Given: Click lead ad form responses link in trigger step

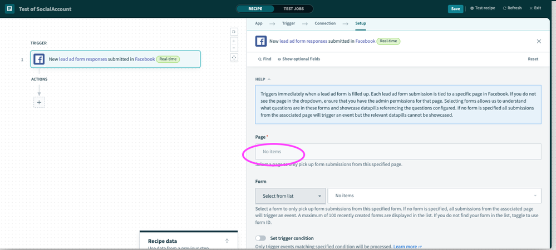Looking at the screenshot, I should [x=83, y=59].
